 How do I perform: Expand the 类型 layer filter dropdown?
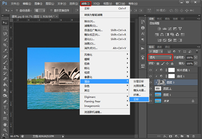156,52
